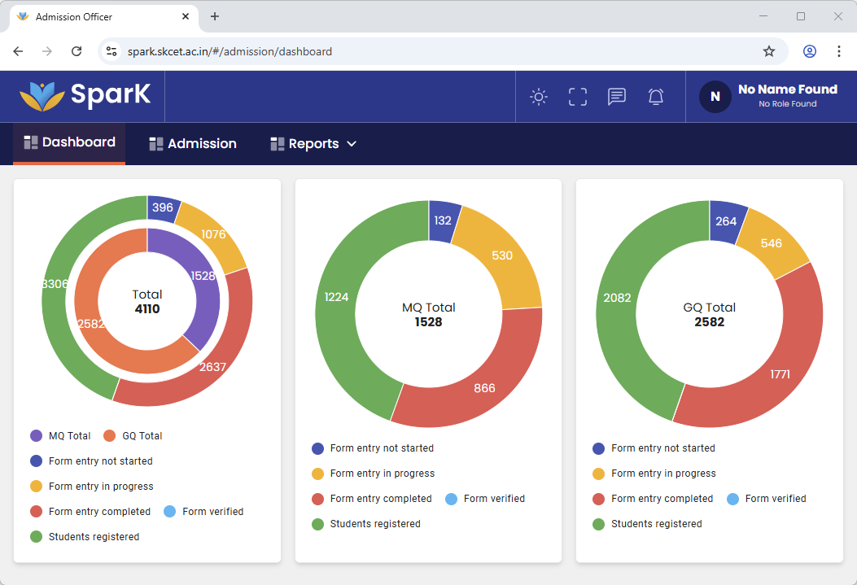Toggle MQ Total legend in first chart
The image size is (857, 585).
click(61, 436)
